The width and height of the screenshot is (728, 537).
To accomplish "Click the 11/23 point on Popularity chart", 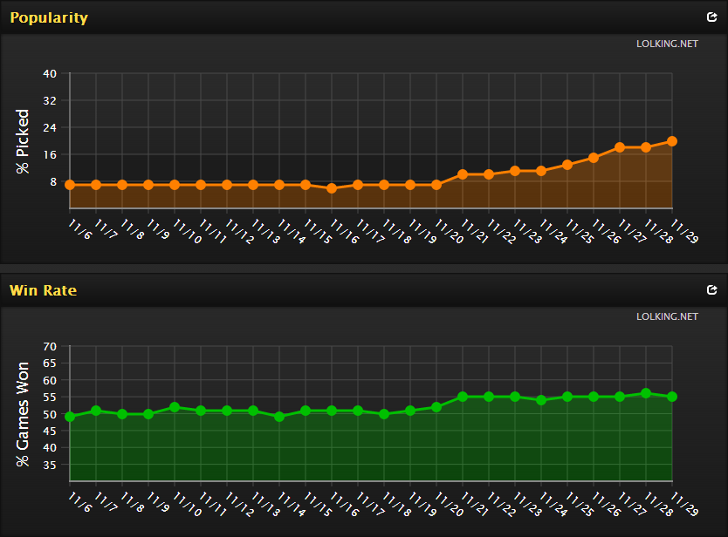I will coord(515,171).
